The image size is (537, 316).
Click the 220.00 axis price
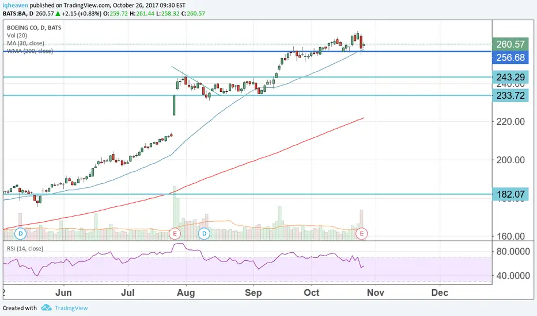pyautogui.click(x=510, y=121)
